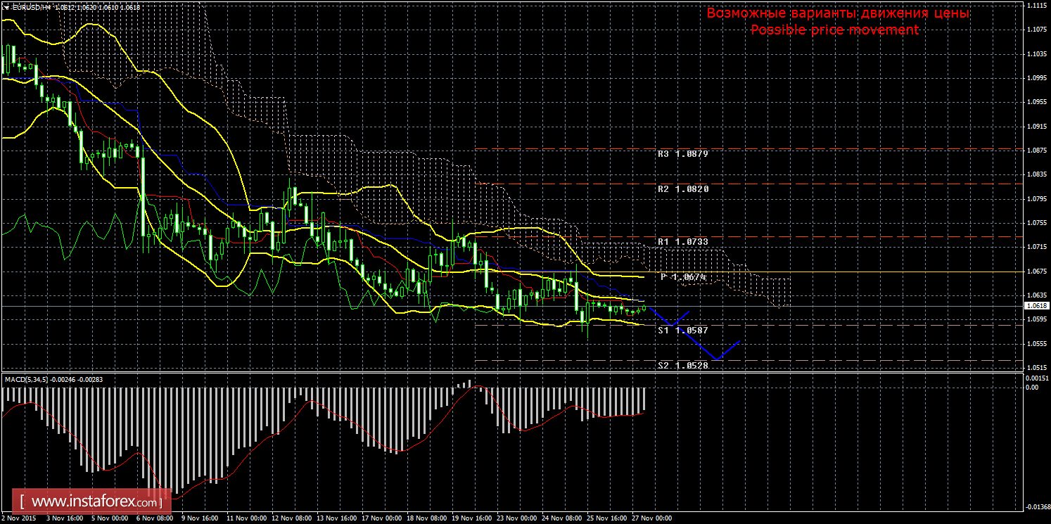Viewport: 1051px width, 524px height.
Task: Click price axis value 1.0795
Action: point(1037,198)
